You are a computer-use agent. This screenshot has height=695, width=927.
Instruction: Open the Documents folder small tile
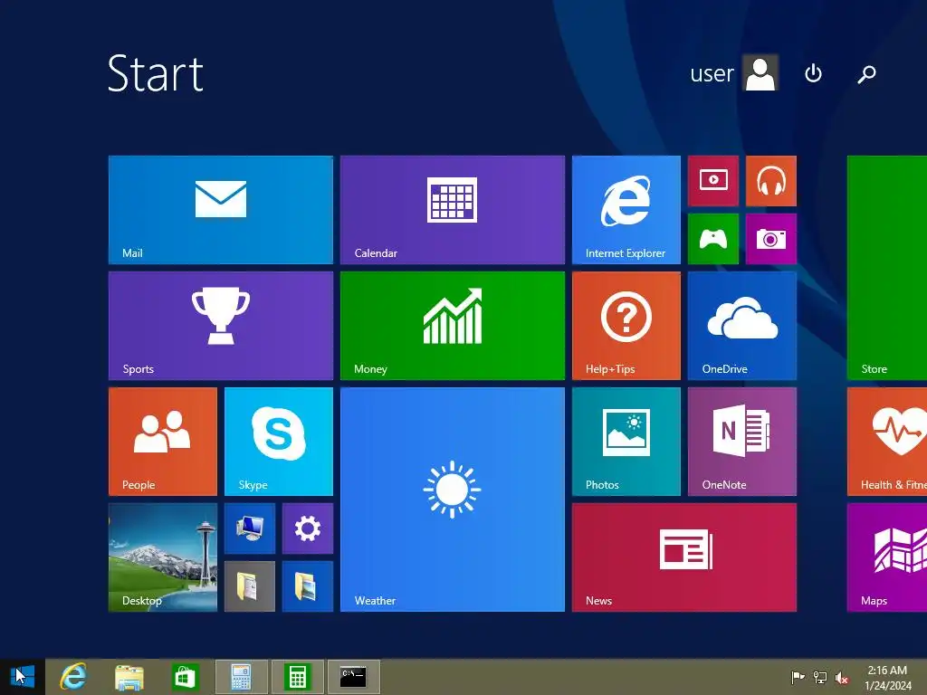click(x=250, y=586)
